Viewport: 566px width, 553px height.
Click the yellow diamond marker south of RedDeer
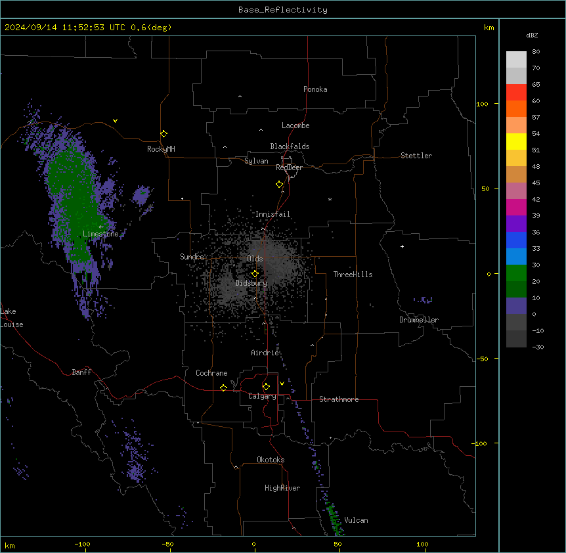click(x=280, y=185)
